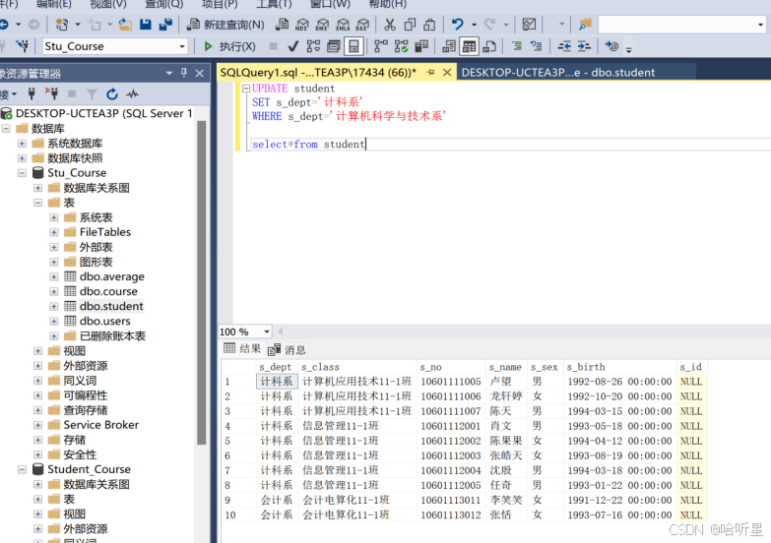Click the Paste toolbar icon
This screenshot has height=543, width=771.
point(429,24)
